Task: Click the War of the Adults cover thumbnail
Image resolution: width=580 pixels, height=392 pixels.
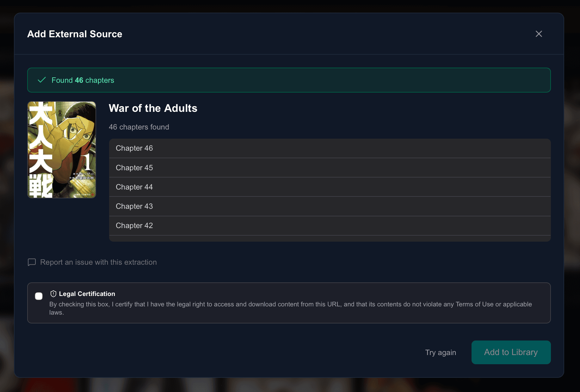Action: tap(61, 149)
